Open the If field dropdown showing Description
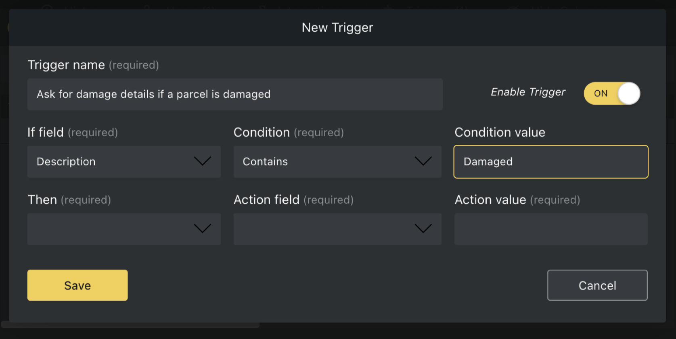 pos(123,161)
